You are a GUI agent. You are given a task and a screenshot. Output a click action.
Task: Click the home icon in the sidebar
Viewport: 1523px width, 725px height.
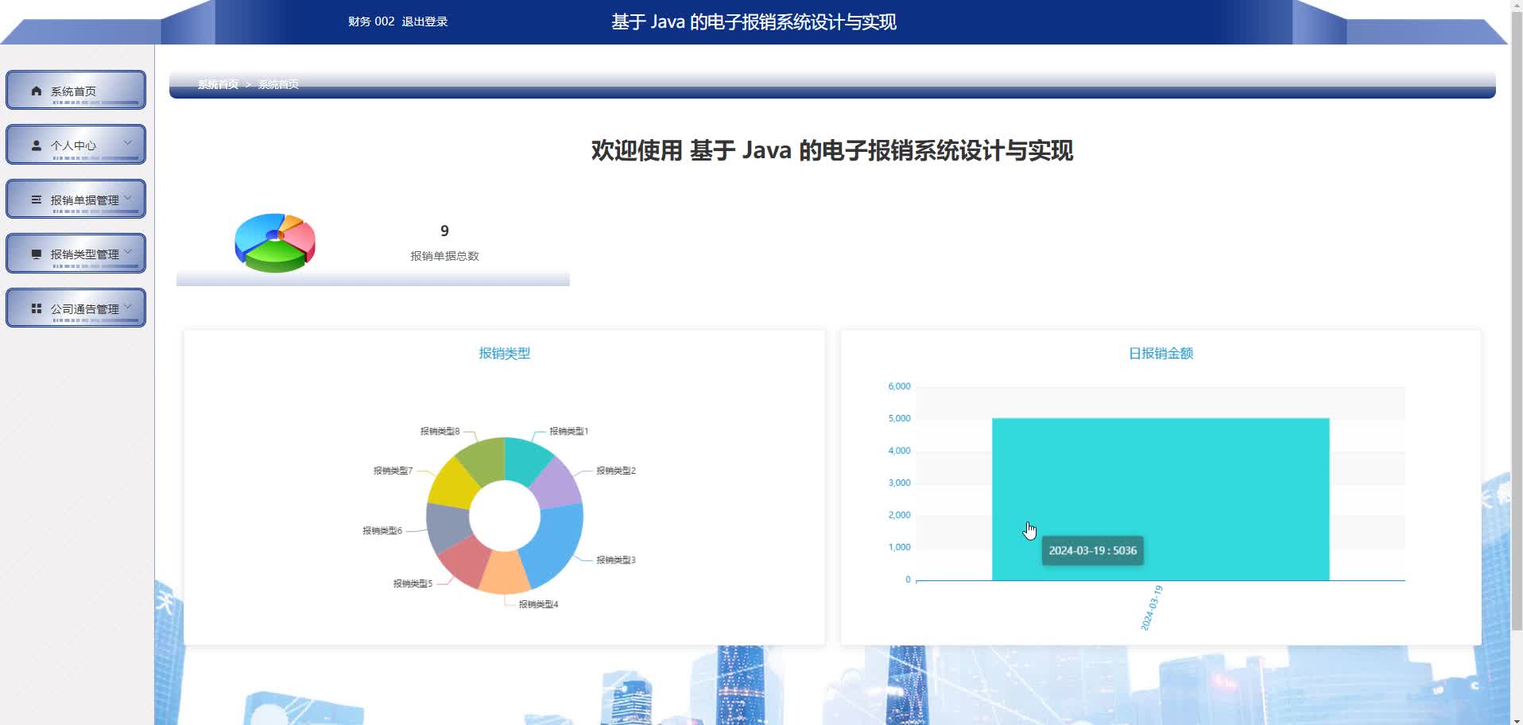click(37, 91)
